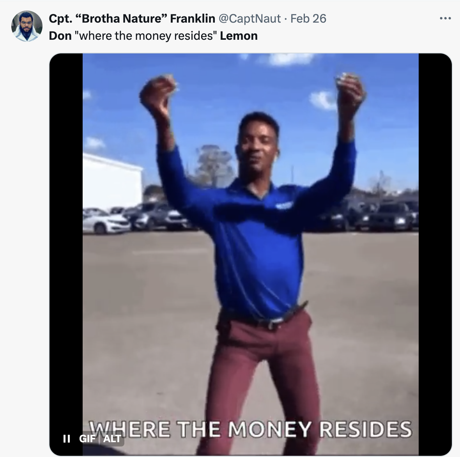Show the ALT image description

coord(112,439)
